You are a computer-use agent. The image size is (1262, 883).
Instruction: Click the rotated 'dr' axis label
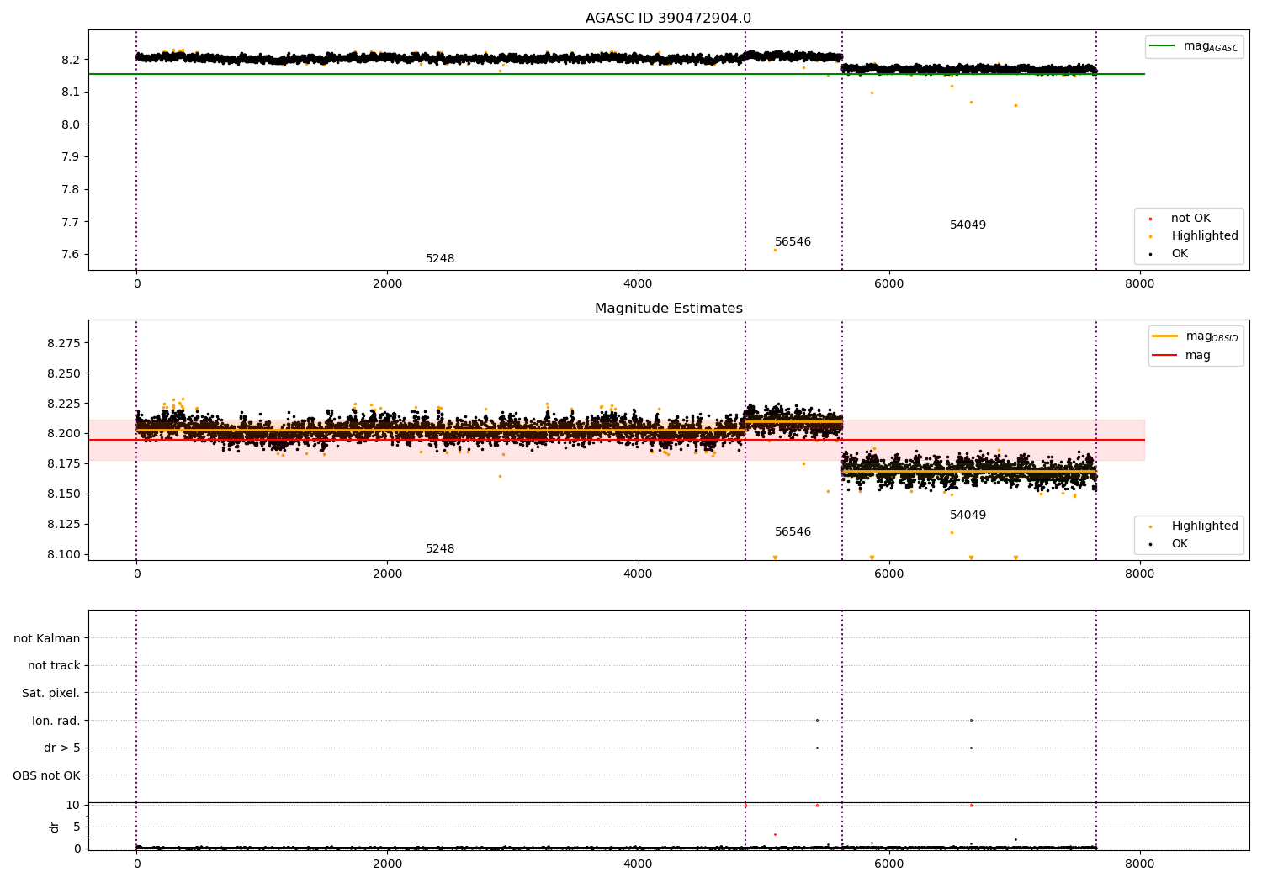[55, 827]
